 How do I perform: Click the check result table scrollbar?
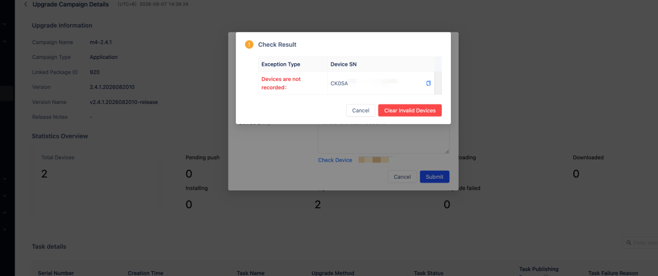[x=438, y=83]
